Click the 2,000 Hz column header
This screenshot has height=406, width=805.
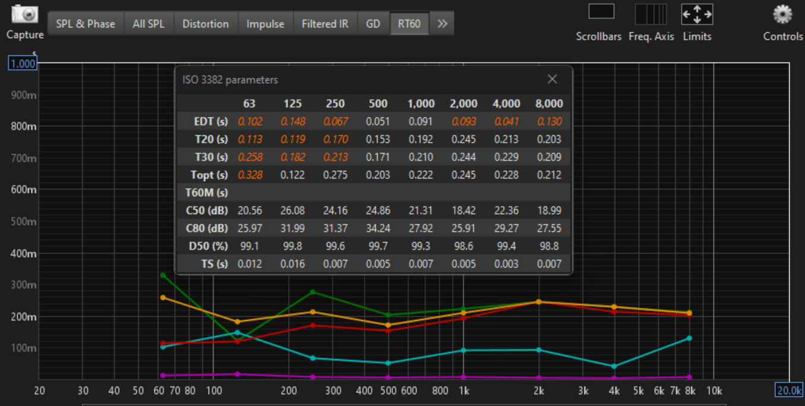pos(464,103)
